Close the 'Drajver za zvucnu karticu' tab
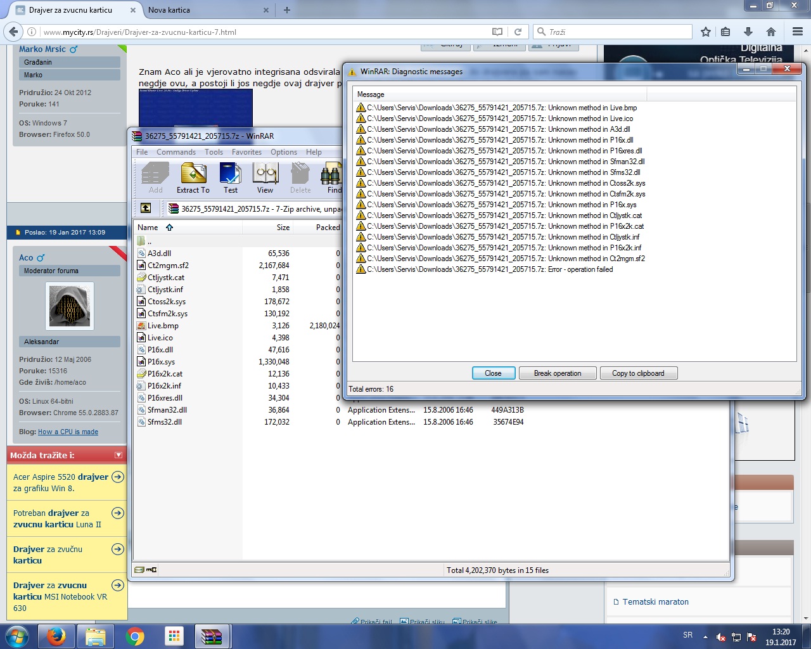Image resolution: width=811 pixels, height=649 pixels. coord(132,10)
